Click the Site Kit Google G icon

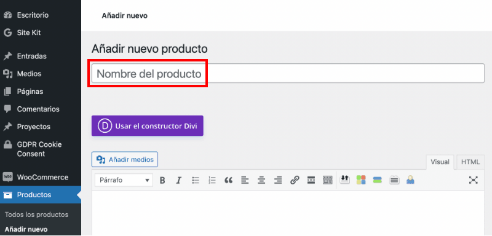tap(7, 33)
